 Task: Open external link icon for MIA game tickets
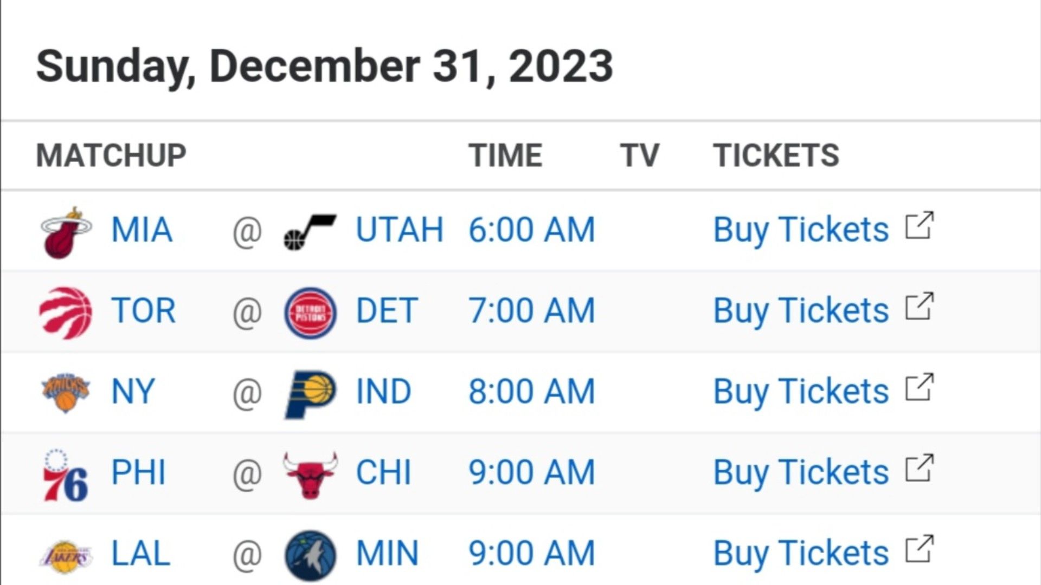(x=919, y=225)
